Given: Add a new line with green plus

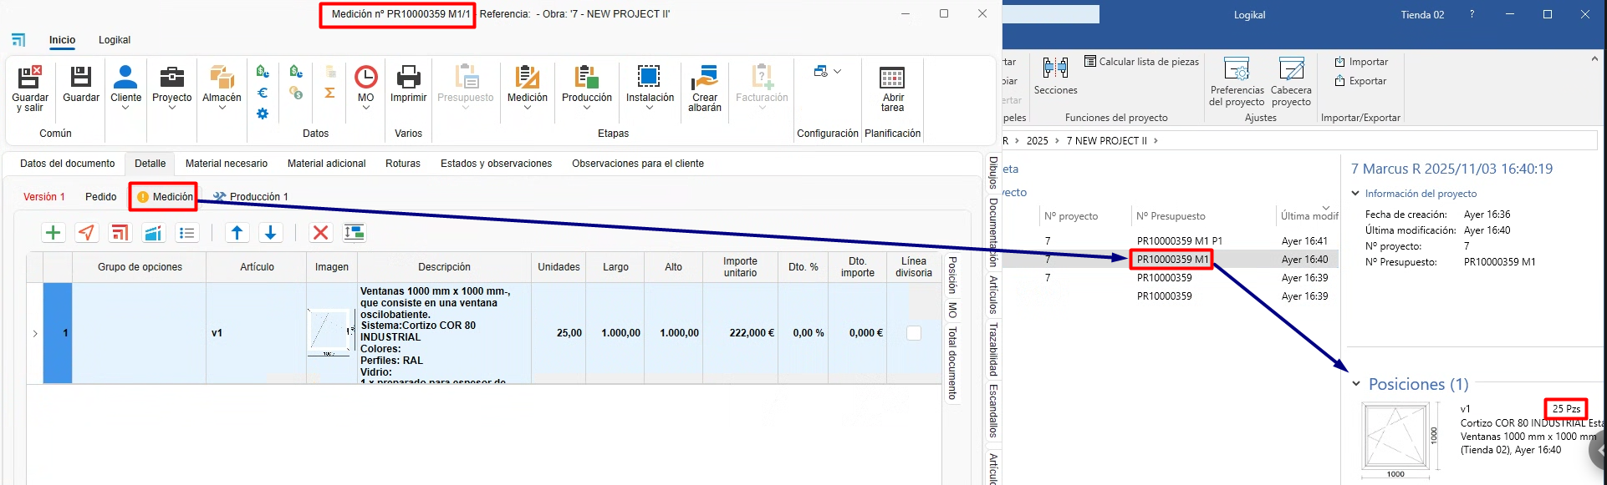Looking at the screenshot, I should point(53,233).
